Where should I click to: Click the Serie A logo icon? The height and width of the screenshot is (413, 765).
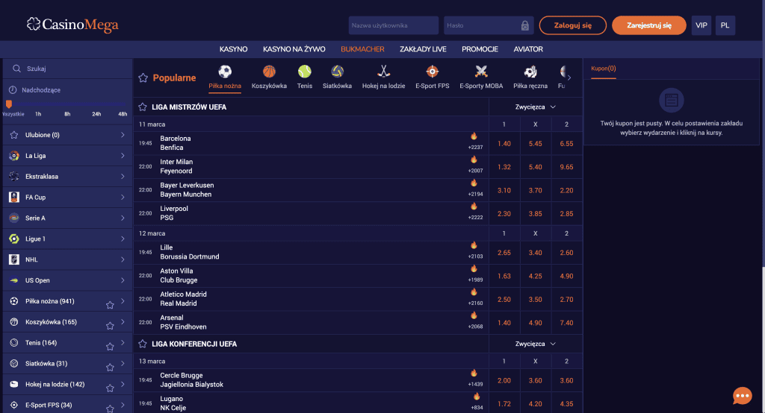click(x=14, y=218)
